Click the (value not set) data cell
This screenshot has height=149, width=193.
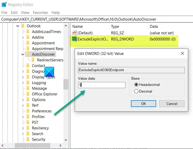(x=162, y=33)
